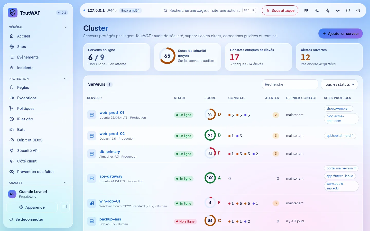Click the Bots robot icon
This screenshot has height=231, width=370.
tap(12, 130)
